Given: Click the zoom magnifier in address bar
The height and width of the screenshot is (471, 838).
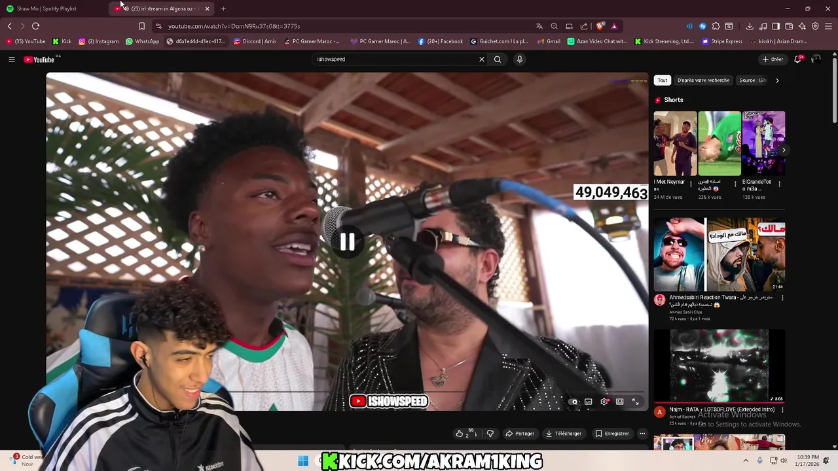Looking at the screenshot, I should 554,26.
